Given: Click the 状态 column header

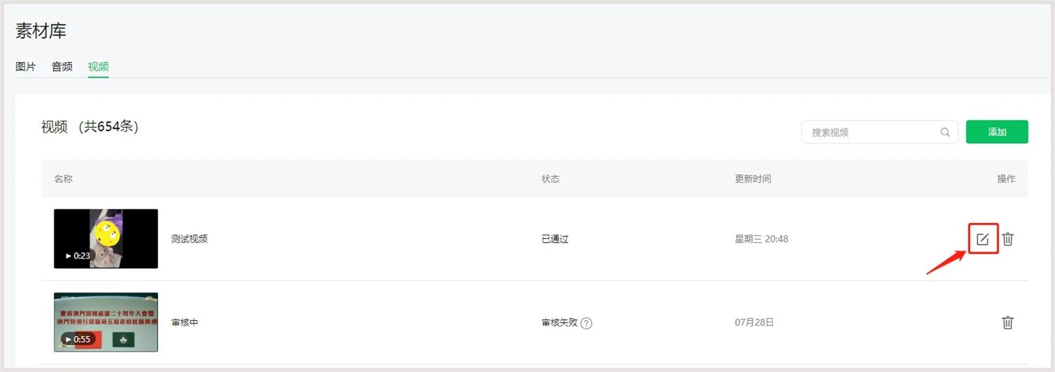Looking at the screenshot, I should coord(550,179).
